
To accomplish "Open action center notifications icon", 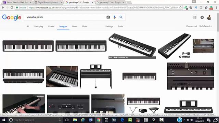I will tap(208, 120).
